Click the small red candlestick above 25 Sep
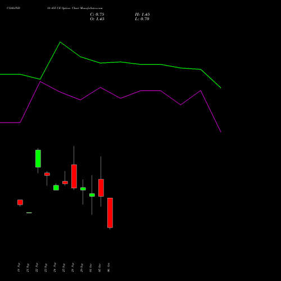This screenshot has width=281, height=281. (65, 183)
